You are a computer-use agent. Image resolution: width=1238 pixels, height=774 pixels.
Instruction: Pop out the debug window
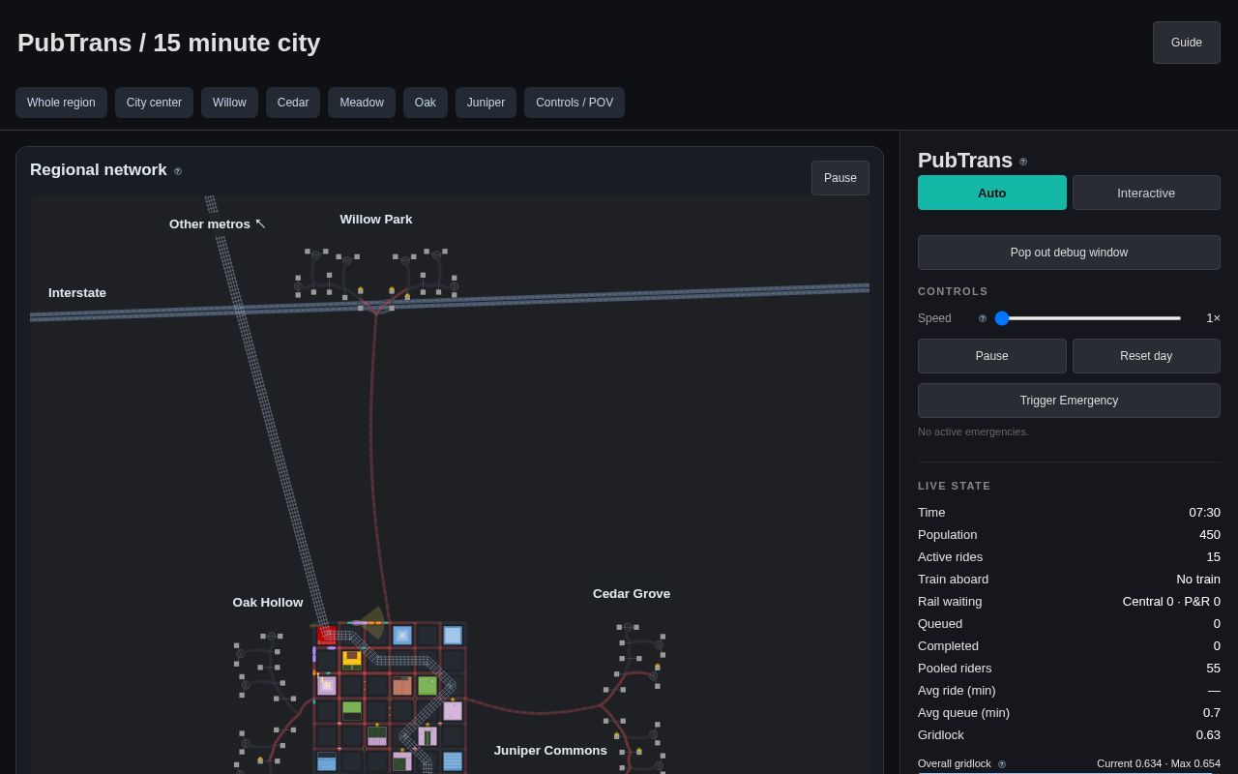(x=1069, y=253)
